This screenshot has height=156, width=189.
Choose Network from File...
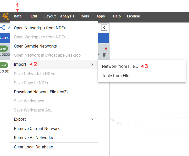pos(142,66)
